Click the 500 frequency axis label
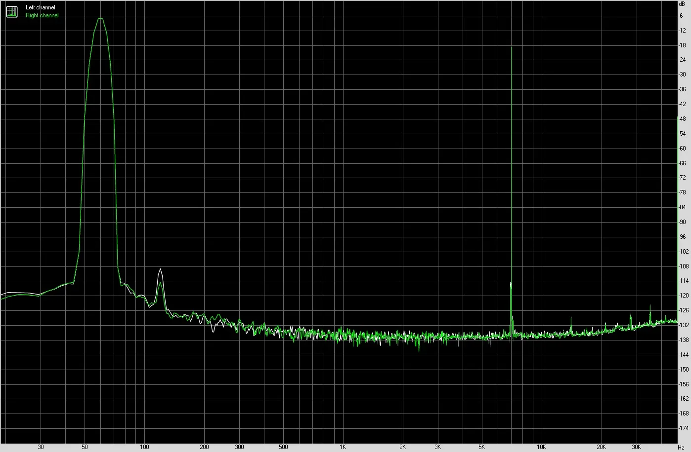This screenshot has height=452, width=691. (x=283, y=447)
